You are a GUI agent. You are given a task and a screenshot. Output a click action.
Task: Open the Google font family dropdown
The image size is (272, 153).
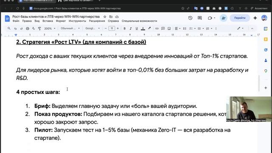coord(93,28)
